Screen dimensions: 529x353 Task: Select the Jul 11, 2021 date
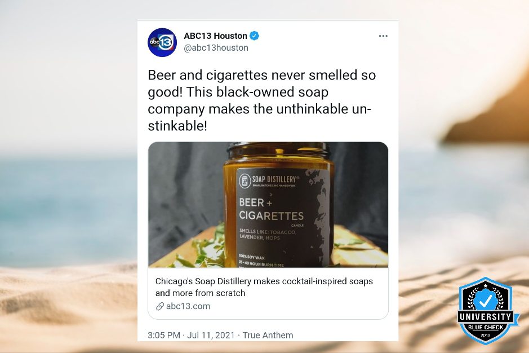211,336
